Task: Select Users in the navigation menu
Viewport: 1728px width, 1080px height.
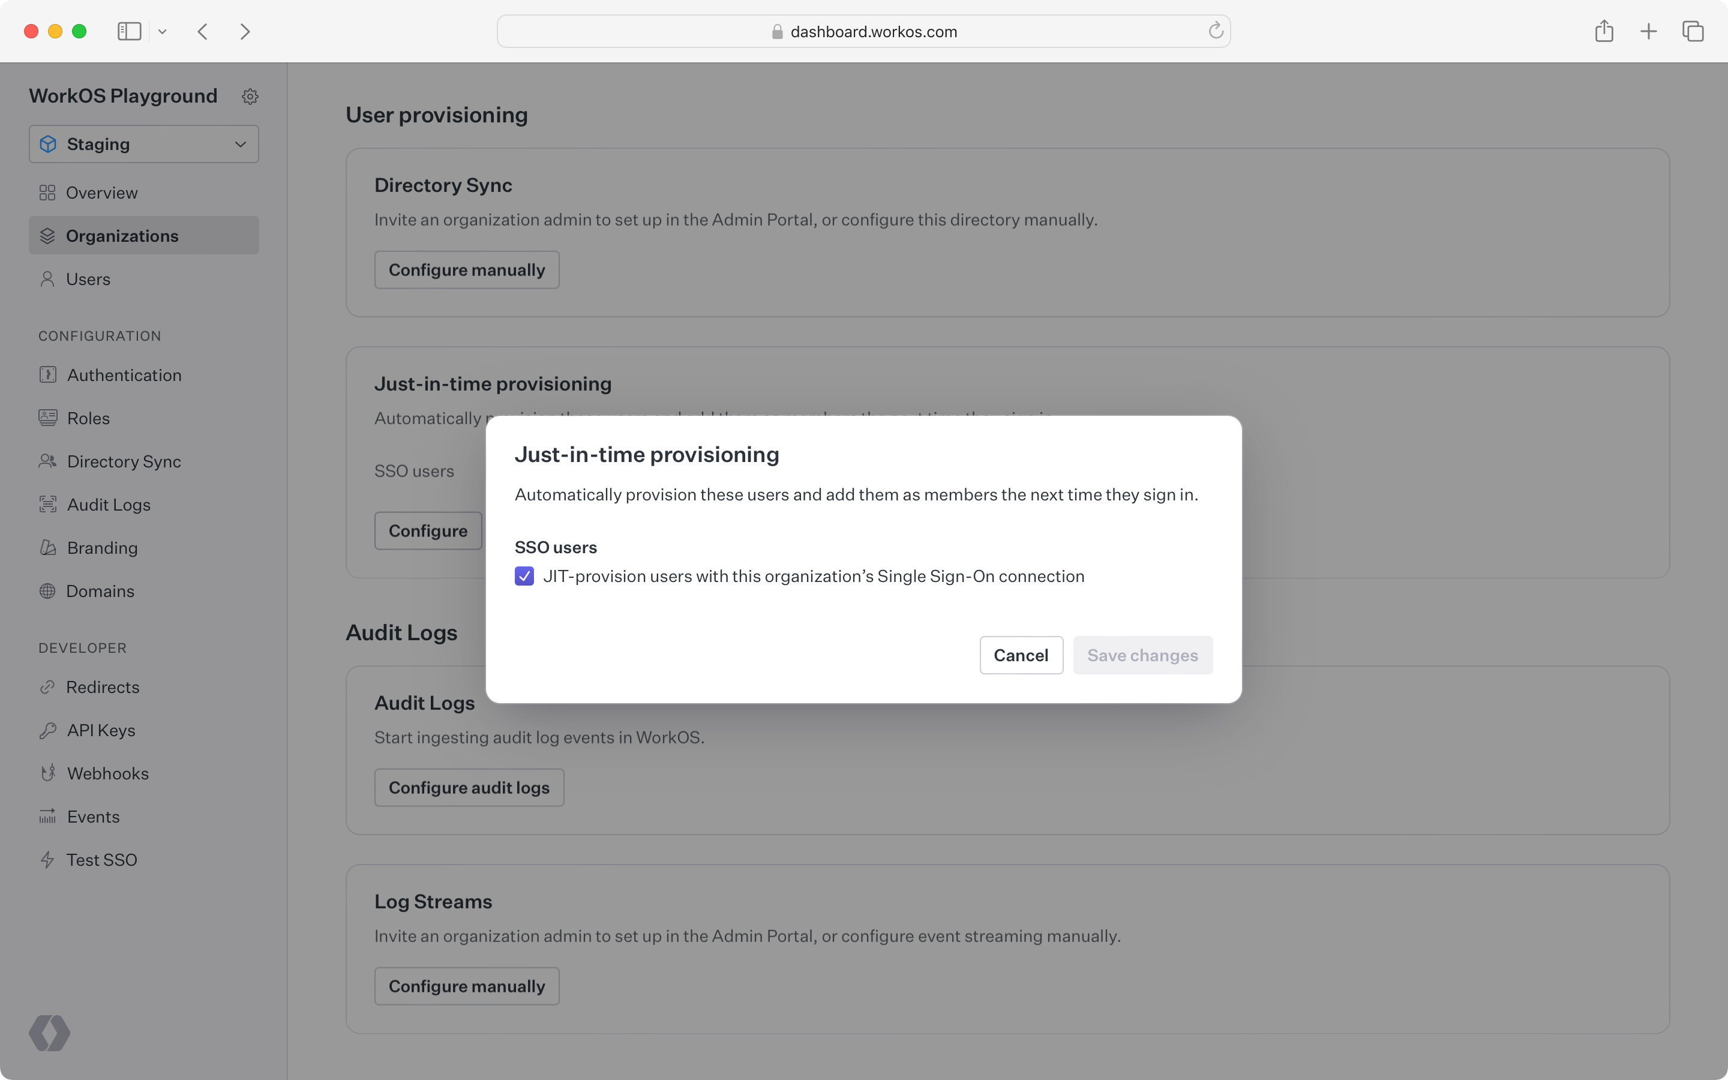Action: click(x=88, y=278)
